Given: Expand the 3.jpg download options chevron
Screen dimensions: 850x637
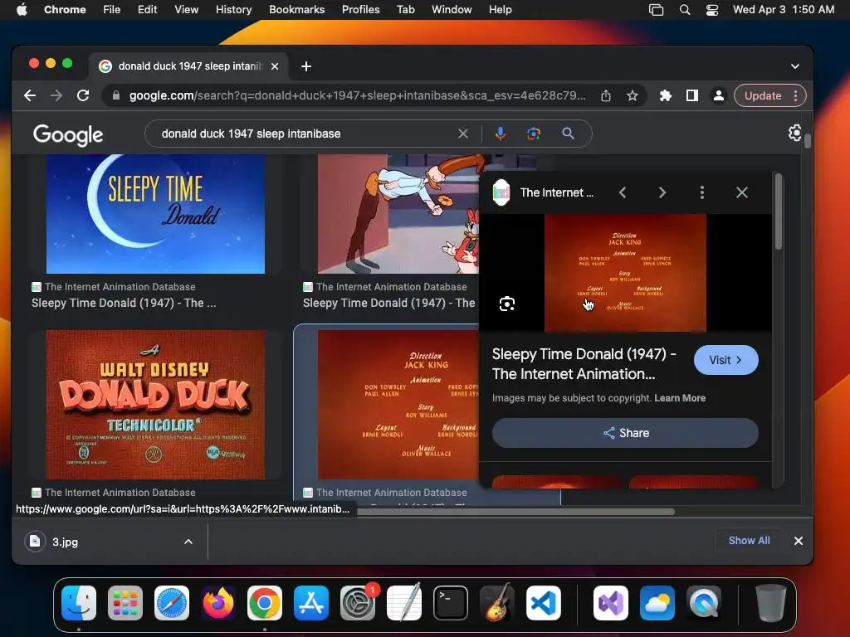Looking at the screenshot, I should point(188,542).
